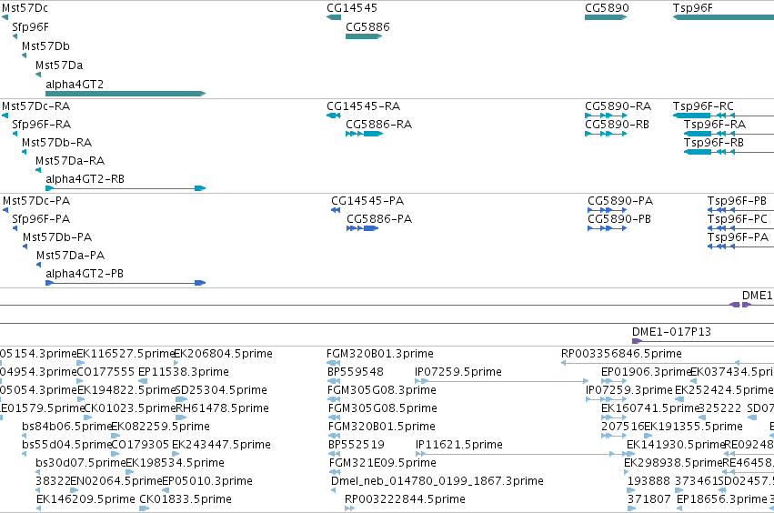
Task: Open EST RP003222844.5prime
Action: [x=405, y=500]
